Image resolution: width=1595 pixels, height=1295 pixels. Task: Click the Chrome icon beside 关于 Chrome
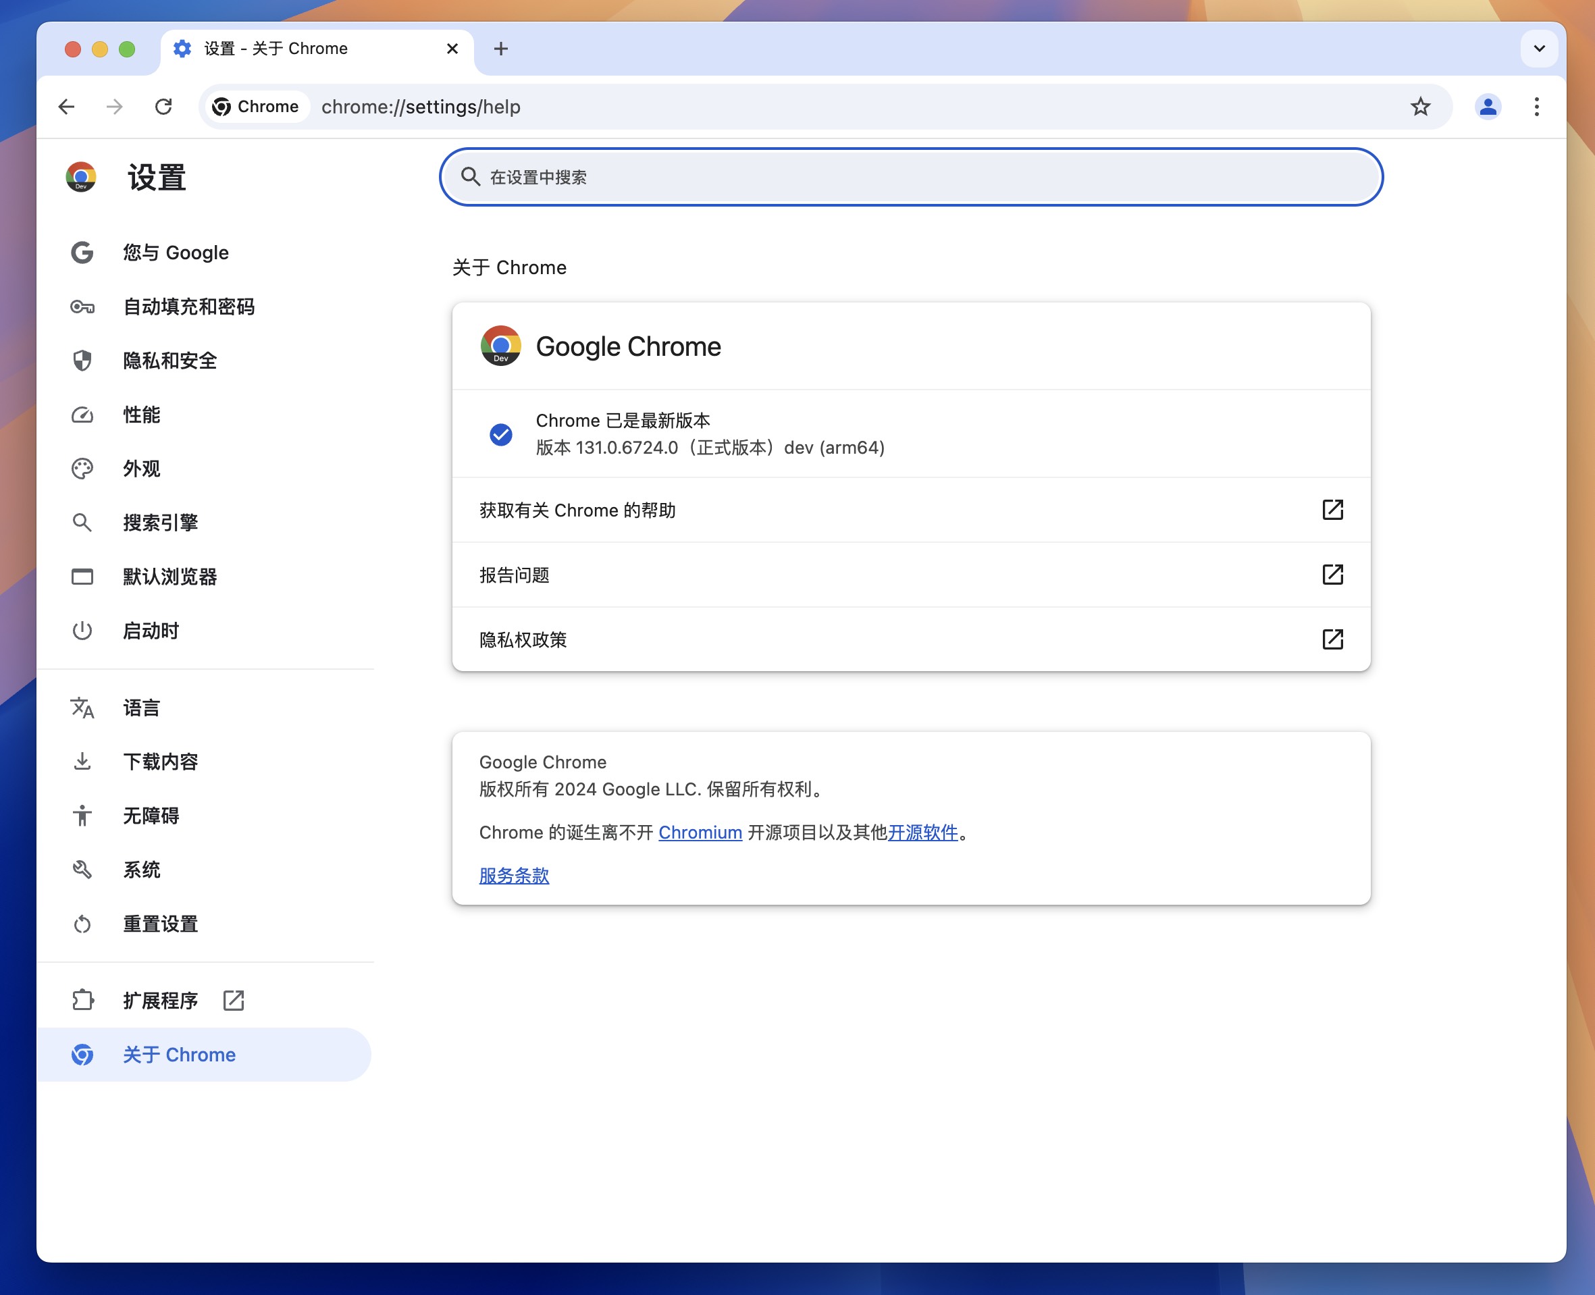(82, 1055)
